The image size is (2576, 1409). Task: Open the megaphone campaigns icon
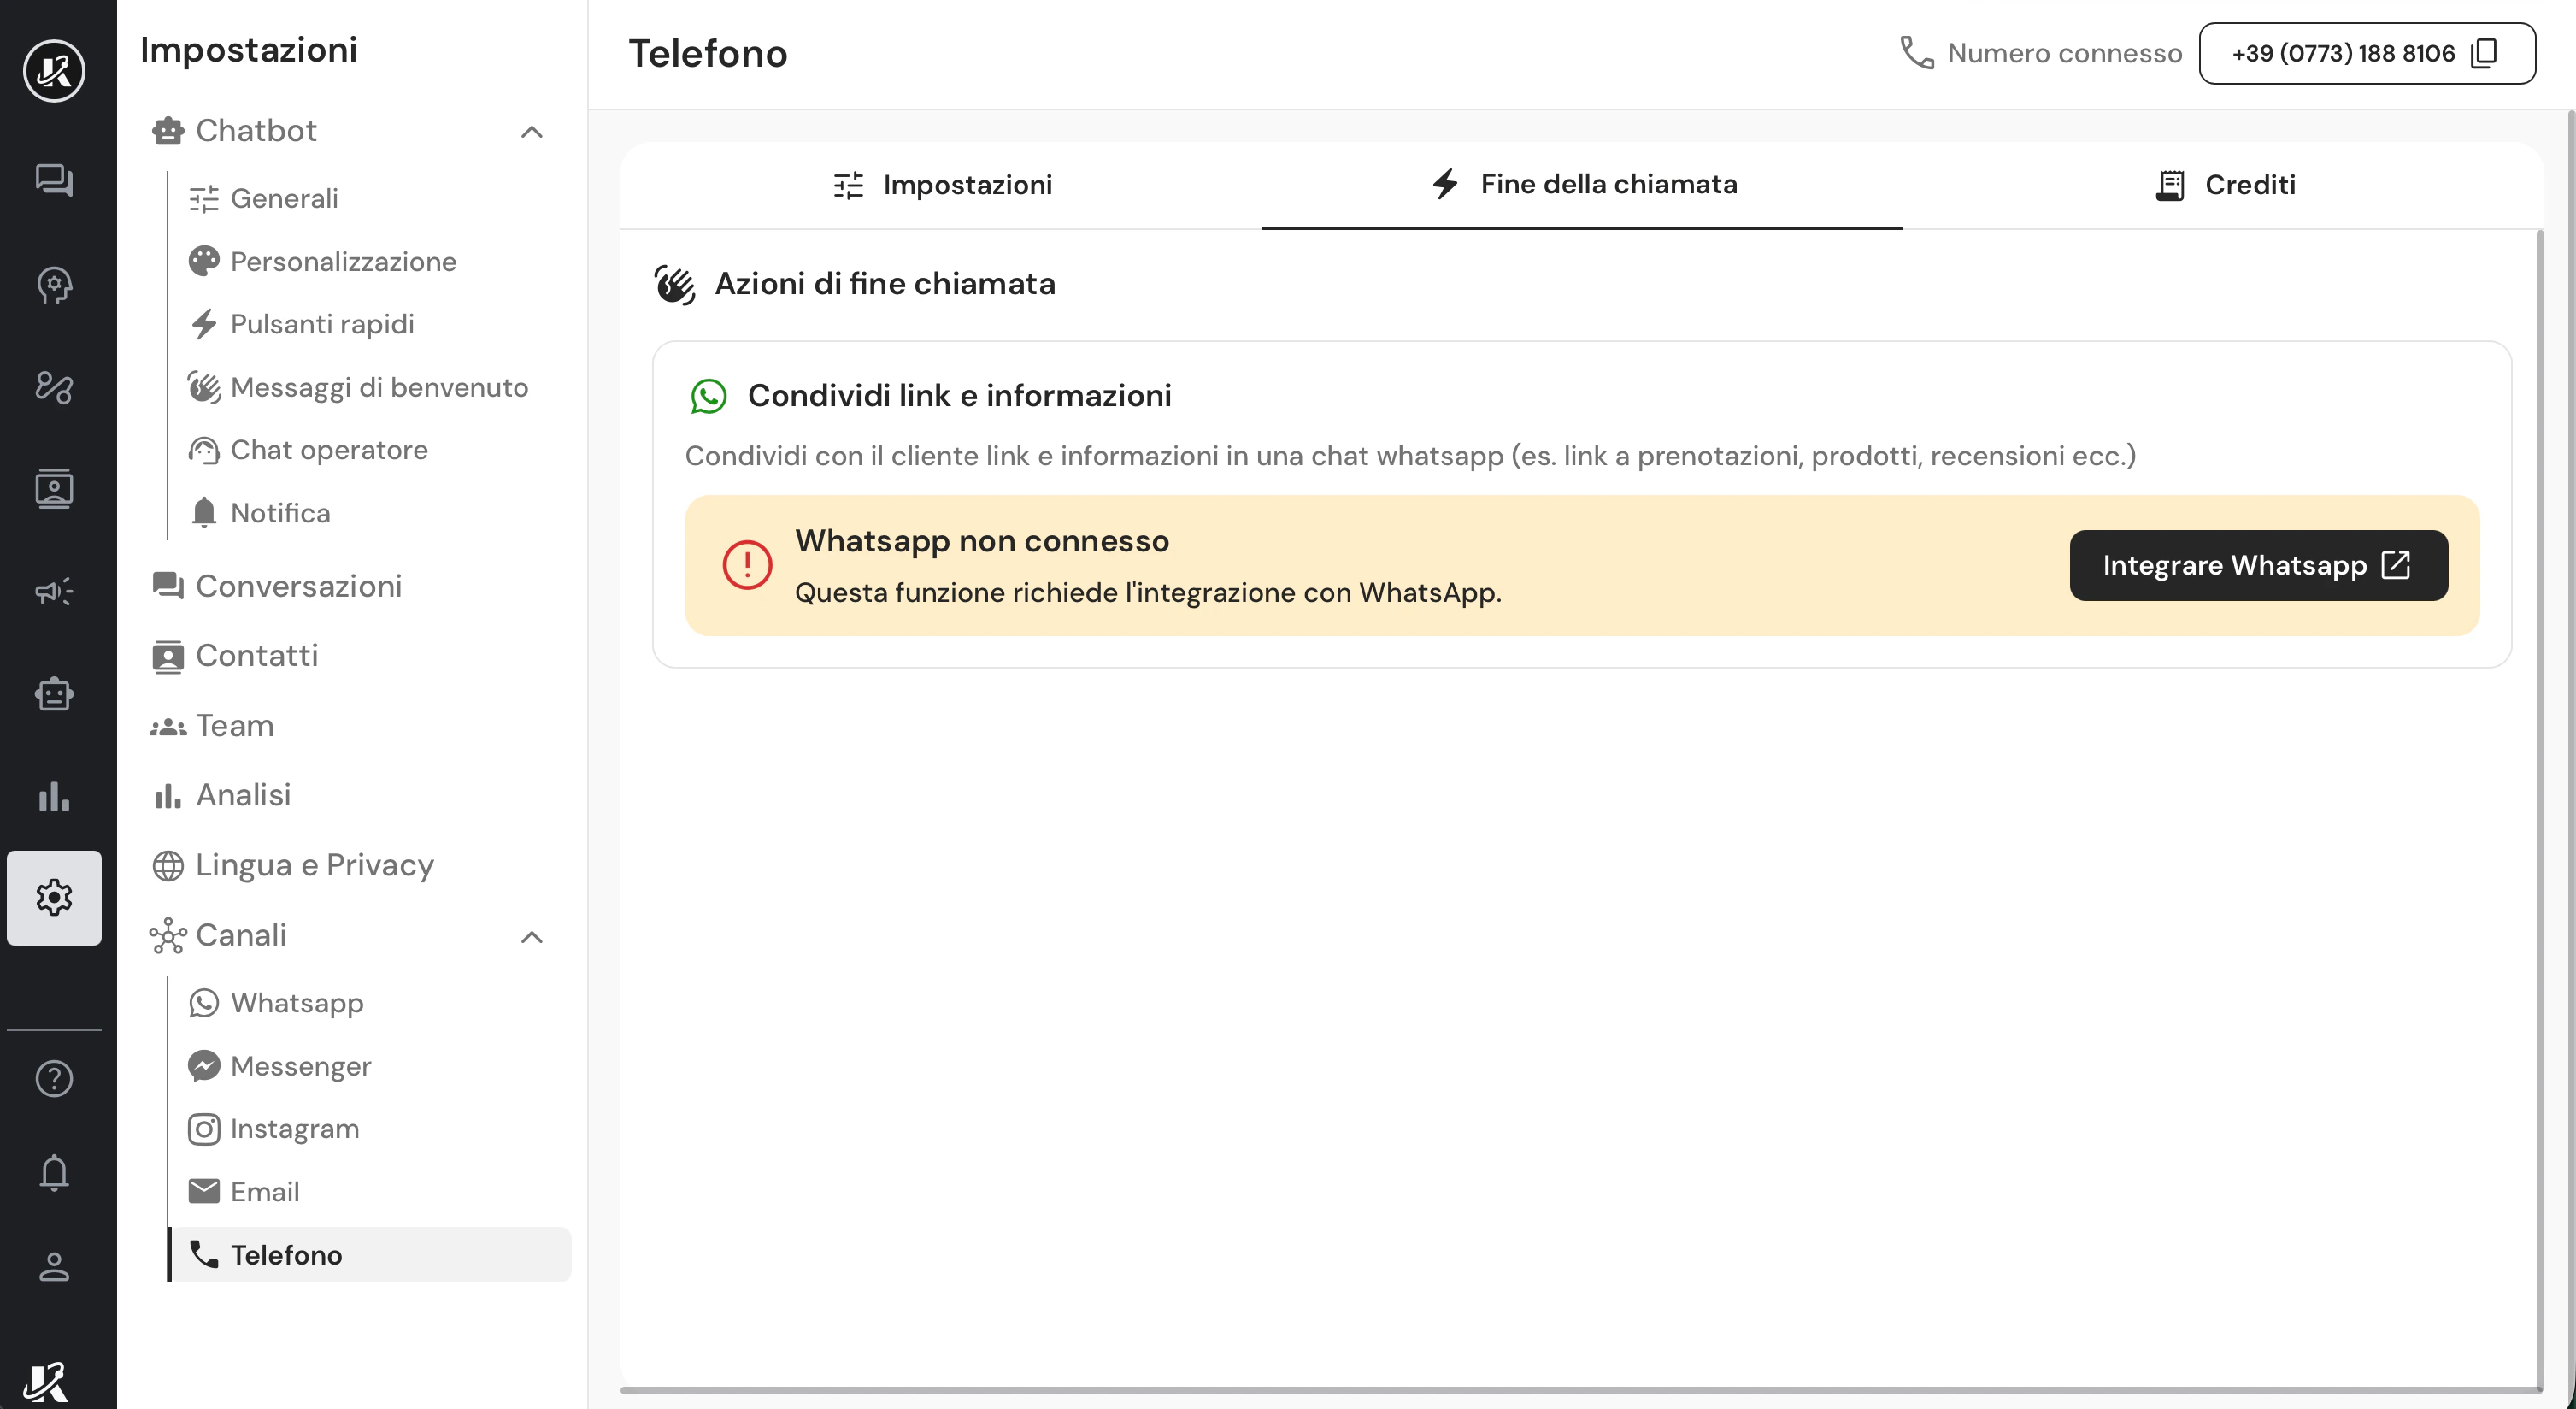point(54,591)
